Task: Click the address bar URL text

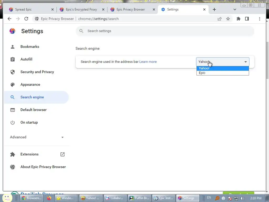Action: [x=98, y=19]
